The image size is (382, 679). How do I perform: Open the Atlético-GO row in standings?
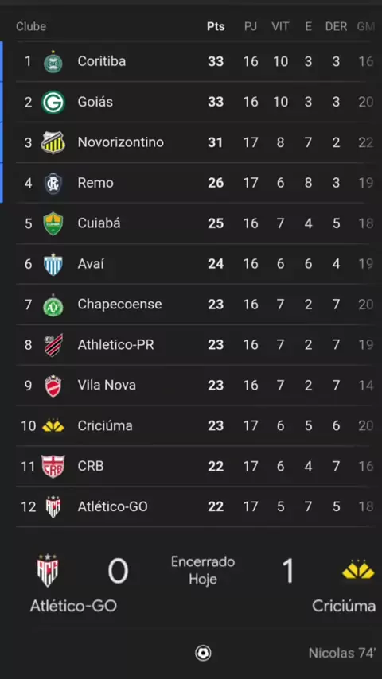(195, 506)
